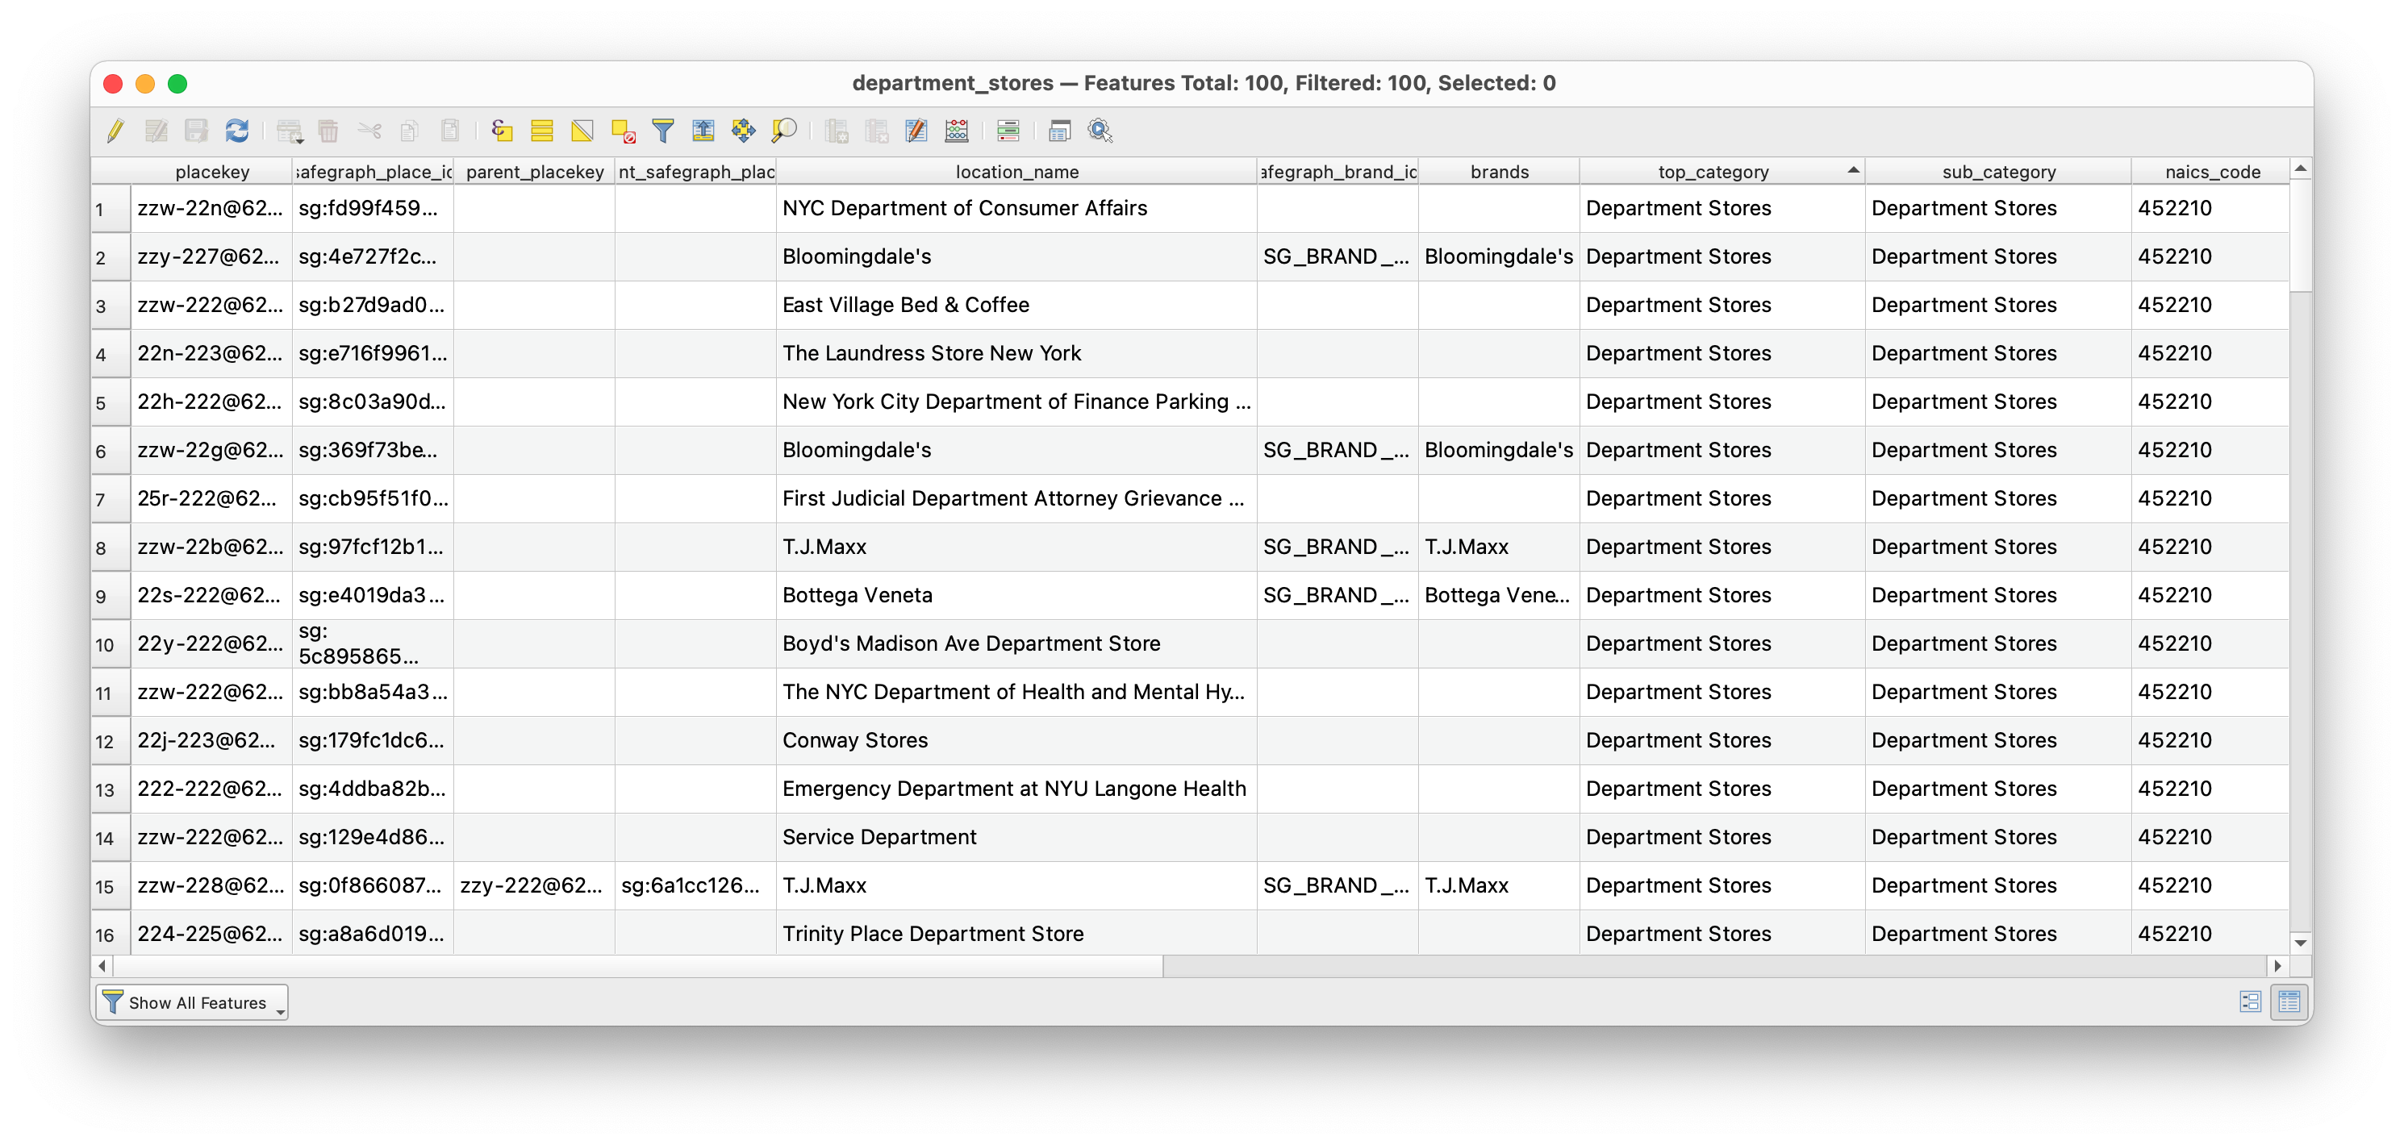This screenshot has height=1145, width=2404.
Task: Zoom map to selected rows
Action: 784,131
